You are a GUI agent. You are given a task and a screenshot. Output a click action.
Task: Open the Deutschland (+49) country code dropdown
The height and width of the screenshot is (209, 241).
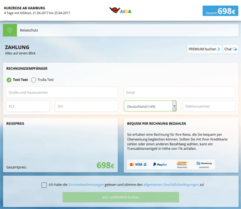point(150,106)
